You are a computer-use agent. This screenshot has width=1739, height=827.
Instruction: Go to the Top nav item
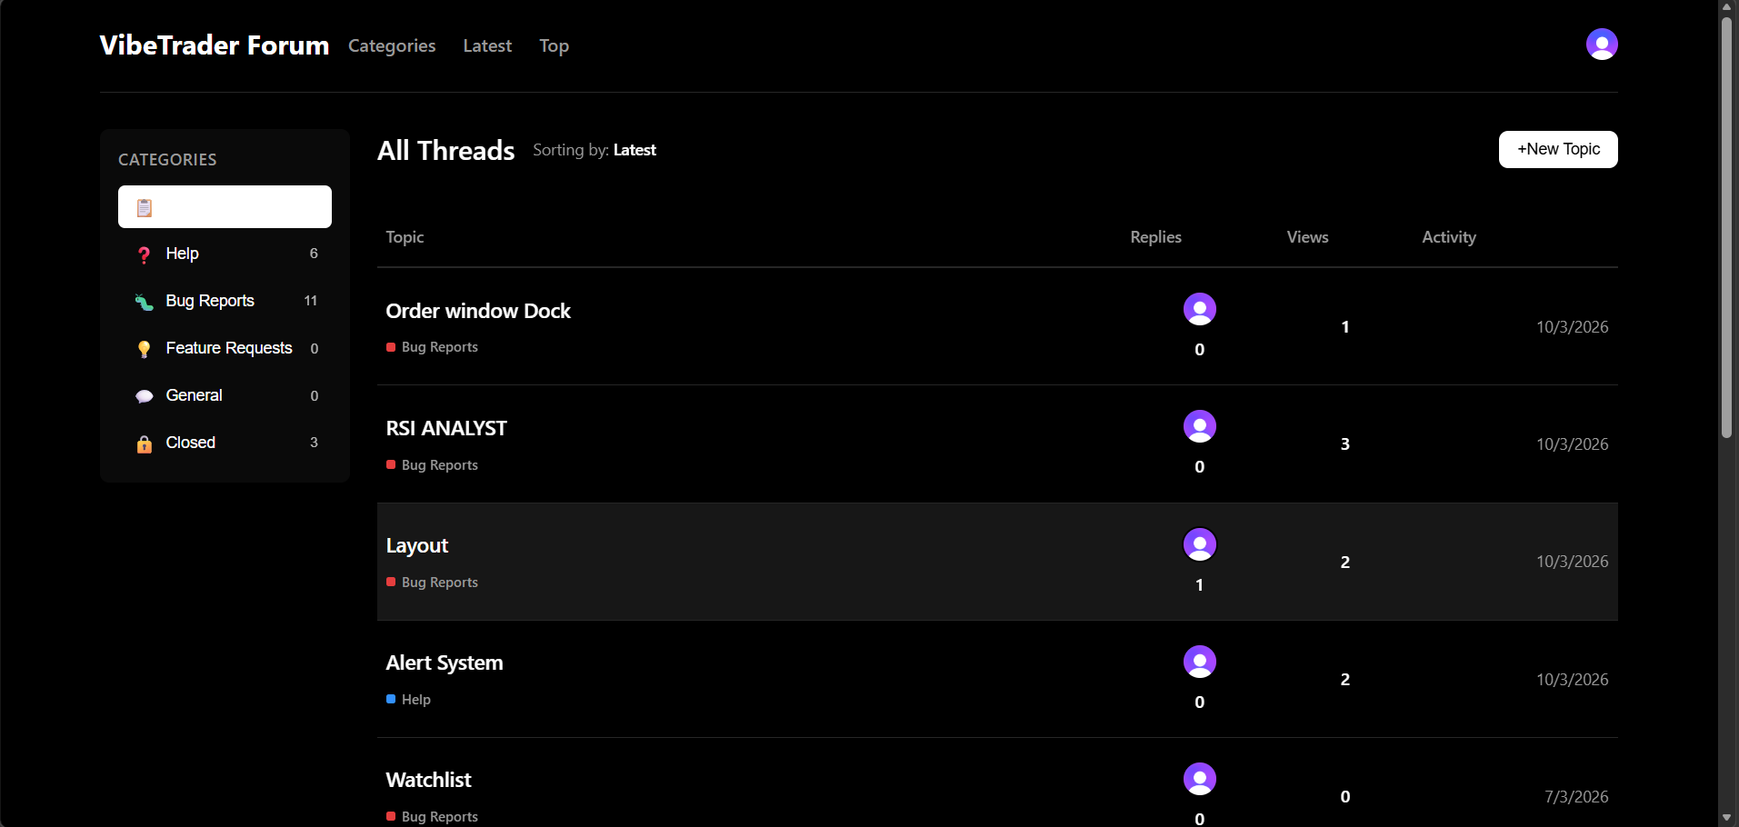click(x=554, y=46)
